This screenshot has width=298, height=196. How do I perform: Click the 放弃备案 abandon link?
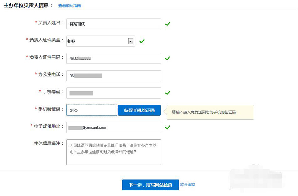(x=187, y=184)
